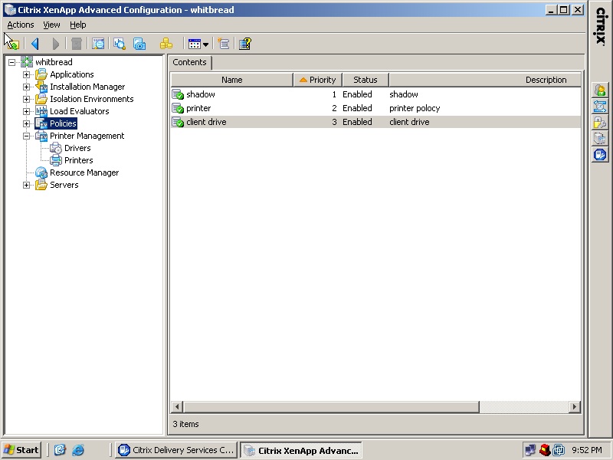The width and height of the screenshot is (613, 460).
Task: Expand the Load Evaluators node
Action: (26, 111)
